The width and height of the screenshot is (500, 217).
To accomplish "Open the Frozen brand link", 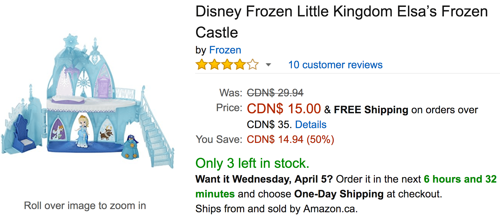I will (x=225, y=50).
